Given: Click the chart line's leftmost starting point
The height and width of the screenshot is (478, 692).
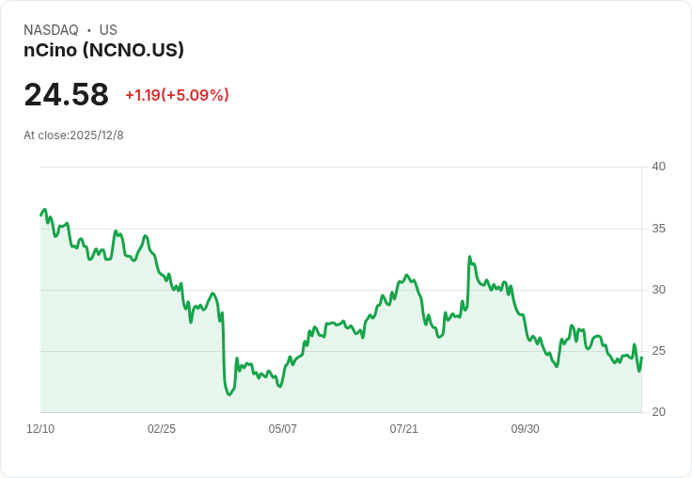Looking at the screenshot, I should coord(41,215).
